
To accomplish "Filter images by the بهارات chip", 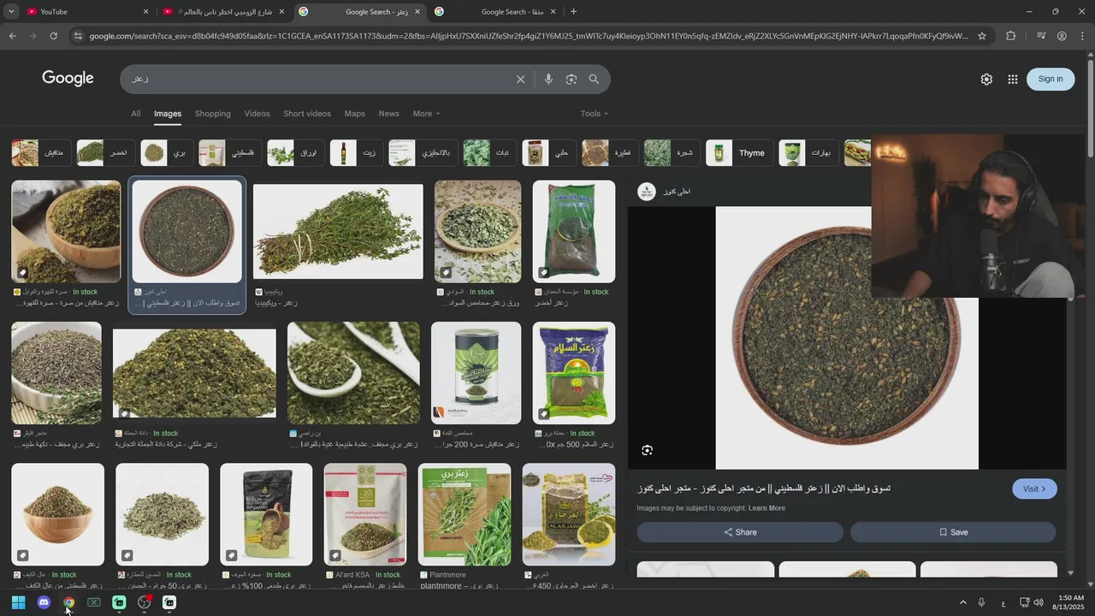I will (x=808, y=153).
